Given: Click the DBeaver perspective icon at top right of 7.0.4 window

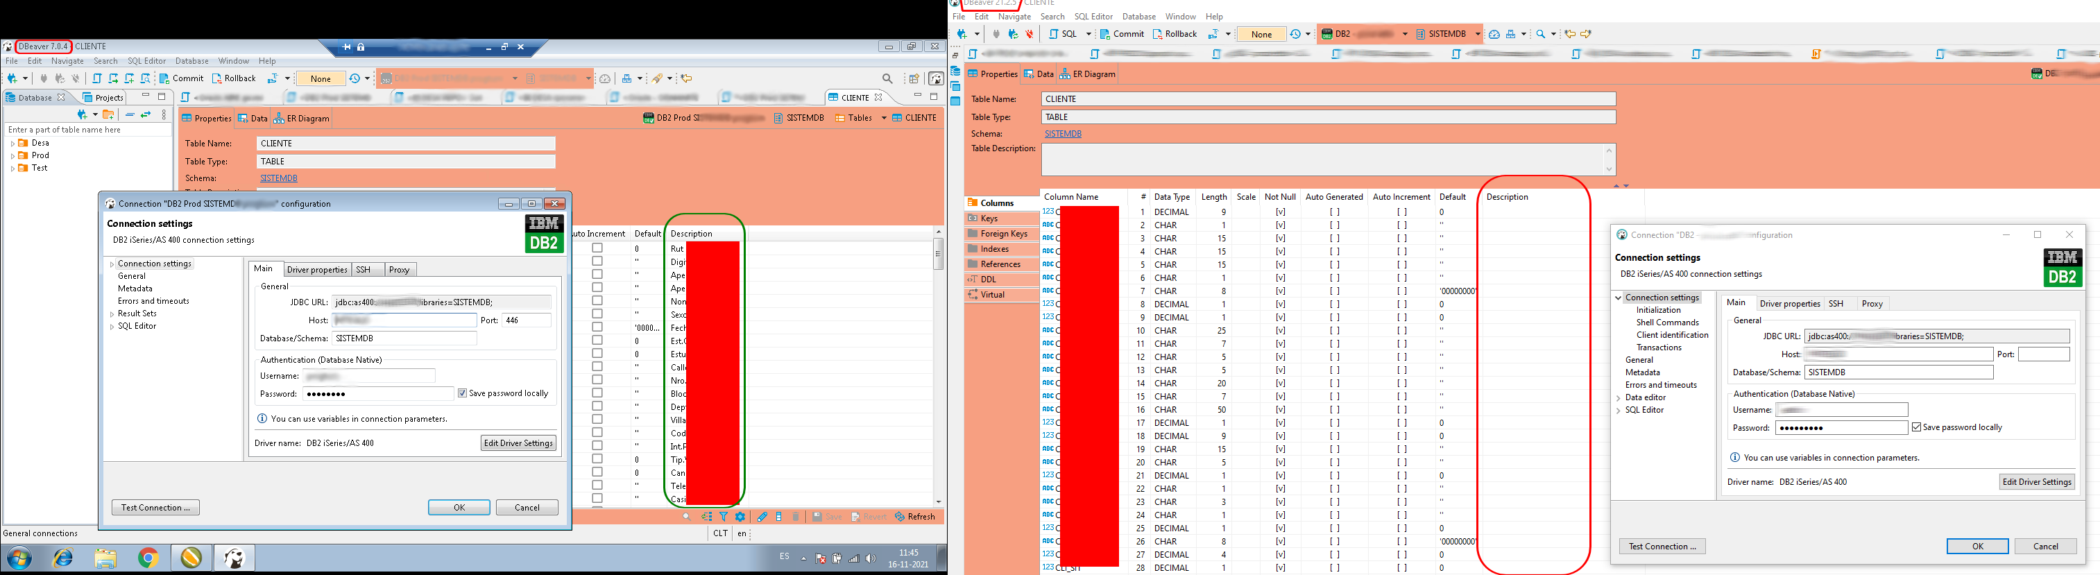Looking at the screenshot, I should point(937,79).
